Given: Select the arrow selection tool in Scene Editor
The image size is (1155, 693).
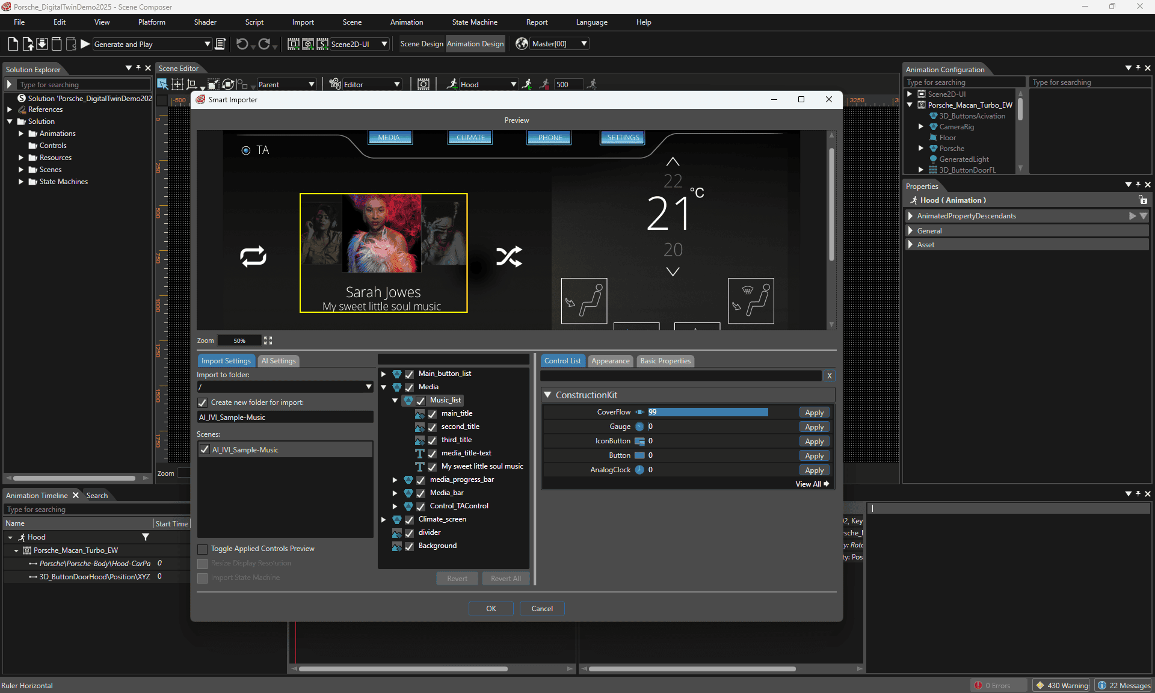Looking at the screenshot, I should [x=162, y=84].
